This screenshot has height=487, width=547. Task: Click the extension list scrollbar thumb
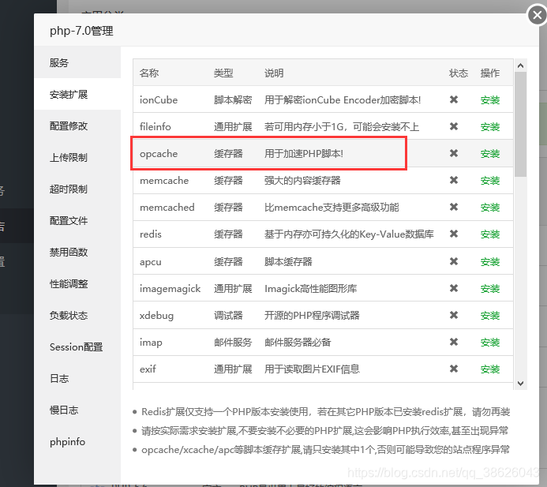coord(520,124)
